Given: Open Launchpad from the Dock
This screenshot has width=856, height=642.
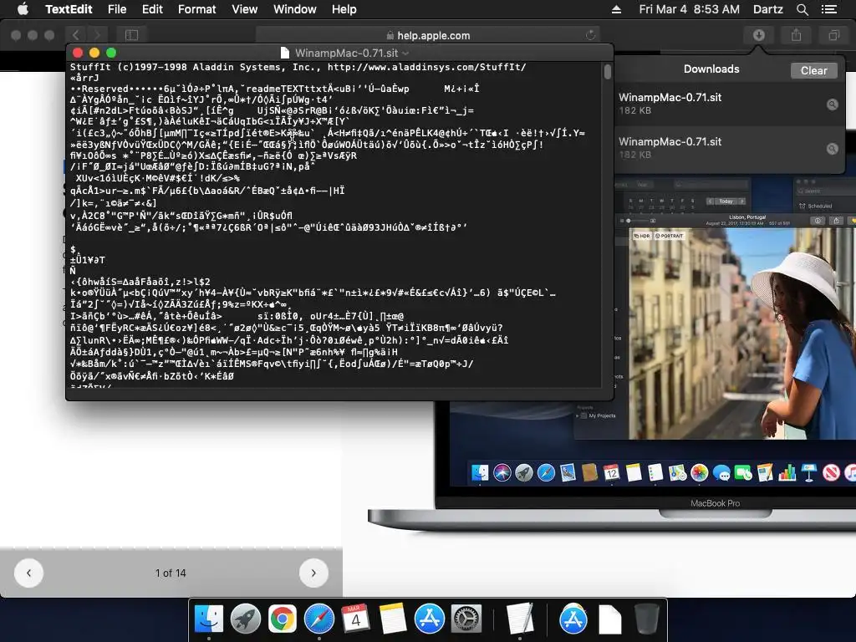Looking at the screenshot, I should (x=246, y=619).
